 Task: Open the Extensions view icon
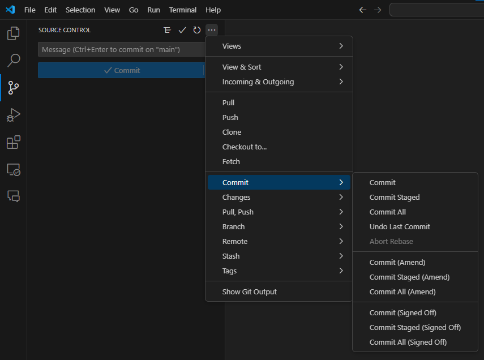point(13,142)
